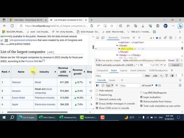Uncheck Eager evaluation

click(x=141, y=97)
